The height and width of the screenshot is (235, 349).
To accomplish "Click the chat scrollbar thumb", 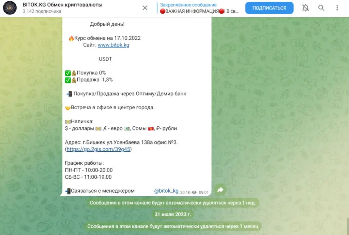I will (x=348, y=226).
